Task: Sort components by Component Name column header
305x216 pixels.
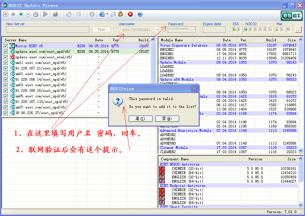Action: click(x=199, y=159)
